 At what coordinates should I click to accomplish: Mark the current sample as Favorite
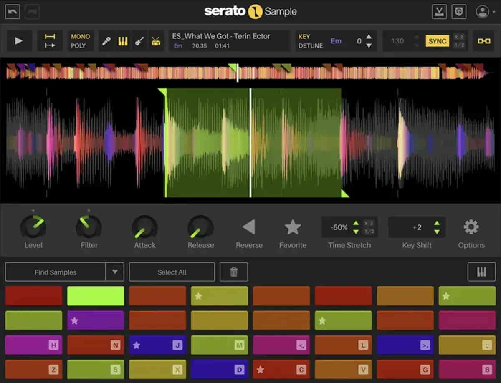[293, 227]
